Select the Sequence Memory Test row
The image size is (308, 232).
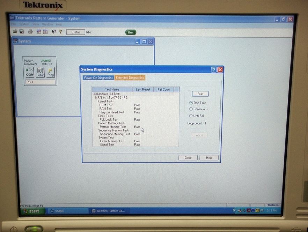pyautogui.click(x=135, y=134)
